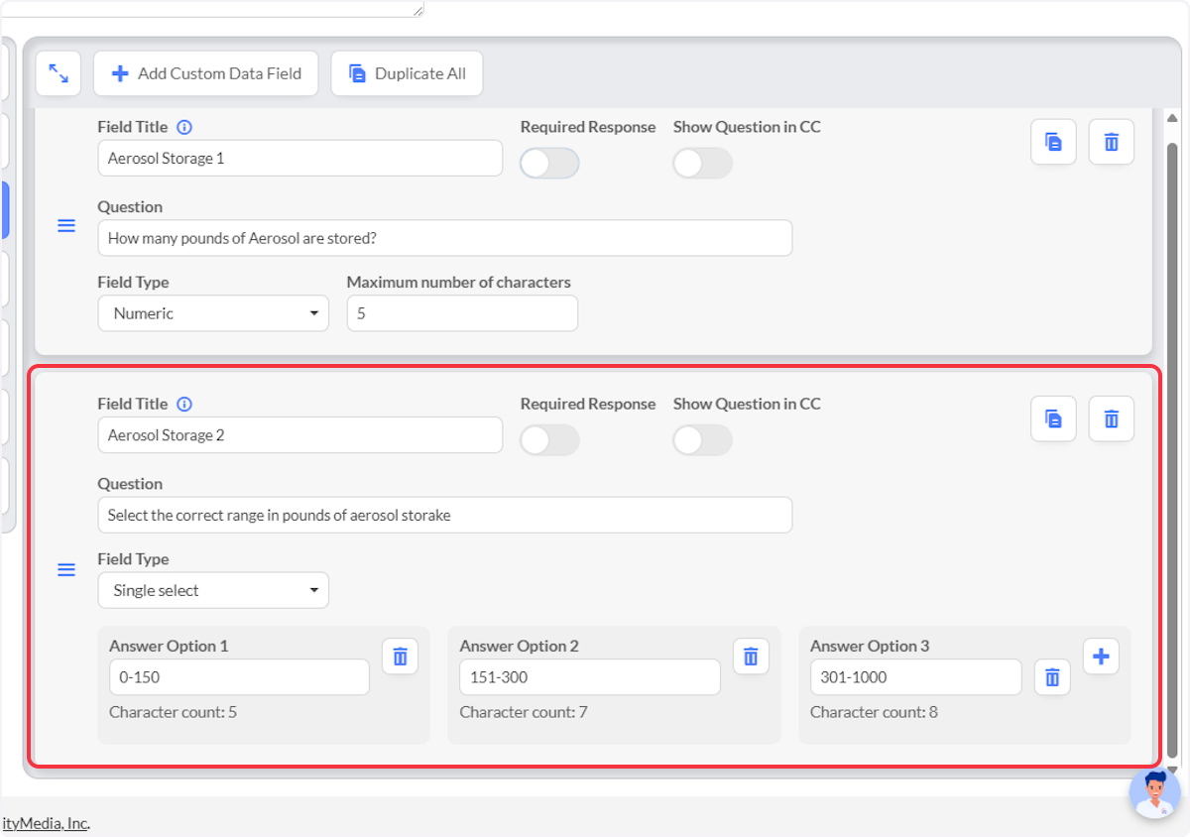Grab drag handle of Aerosol Storage 1 card
This screenshot has height=837, width=1190.
tap(66, 226)
